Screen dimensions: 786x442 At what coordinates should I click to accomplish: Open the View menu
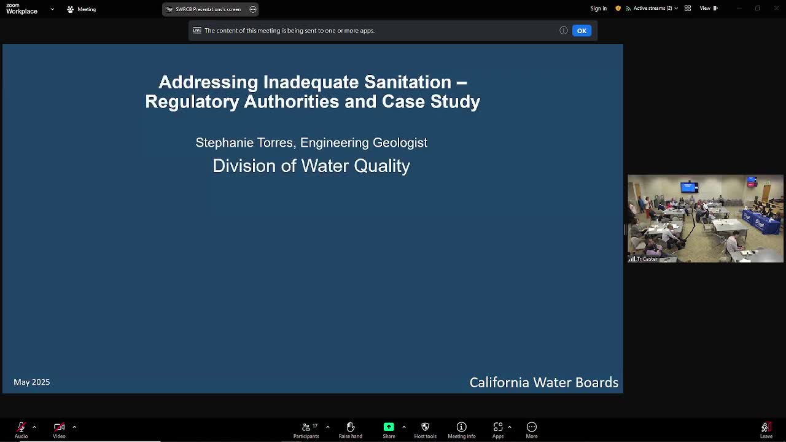pos(709,9)
